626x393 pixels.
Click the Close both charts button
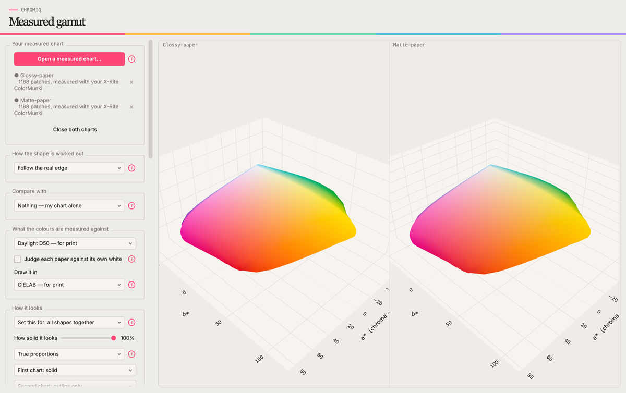(x=75, y=129)
